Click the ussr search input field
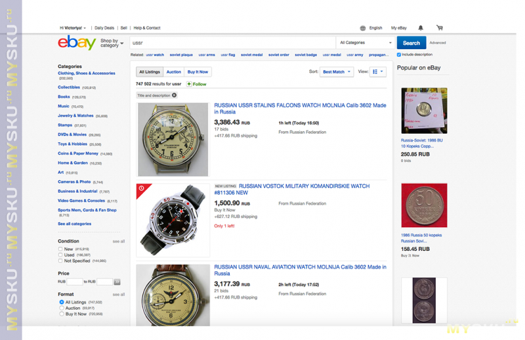The width and height of the screenshot is (525, 340). point(233,43)
